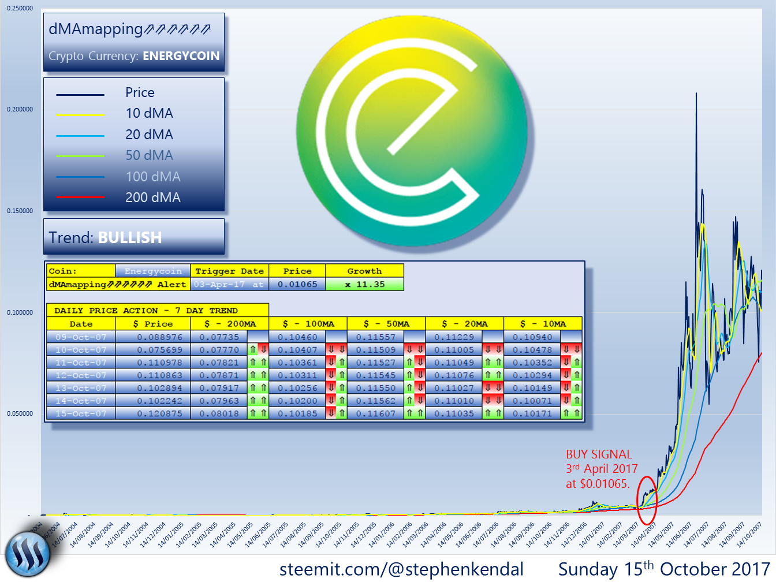
Task: Click 'Crypto Currency: ENERGYCOIN' heading text
Action: 134,56
